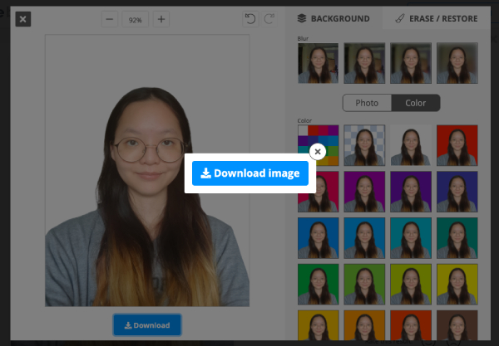The height and width of the screenshot is (346, 499).
Task: Close the editor with the X icon
Action: pyautogui.click(x=23, y=19)
